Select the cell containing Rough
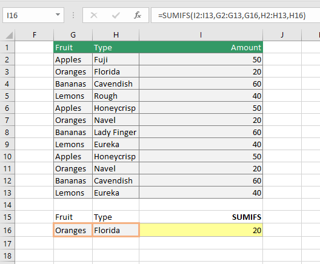 coord(116,96)
